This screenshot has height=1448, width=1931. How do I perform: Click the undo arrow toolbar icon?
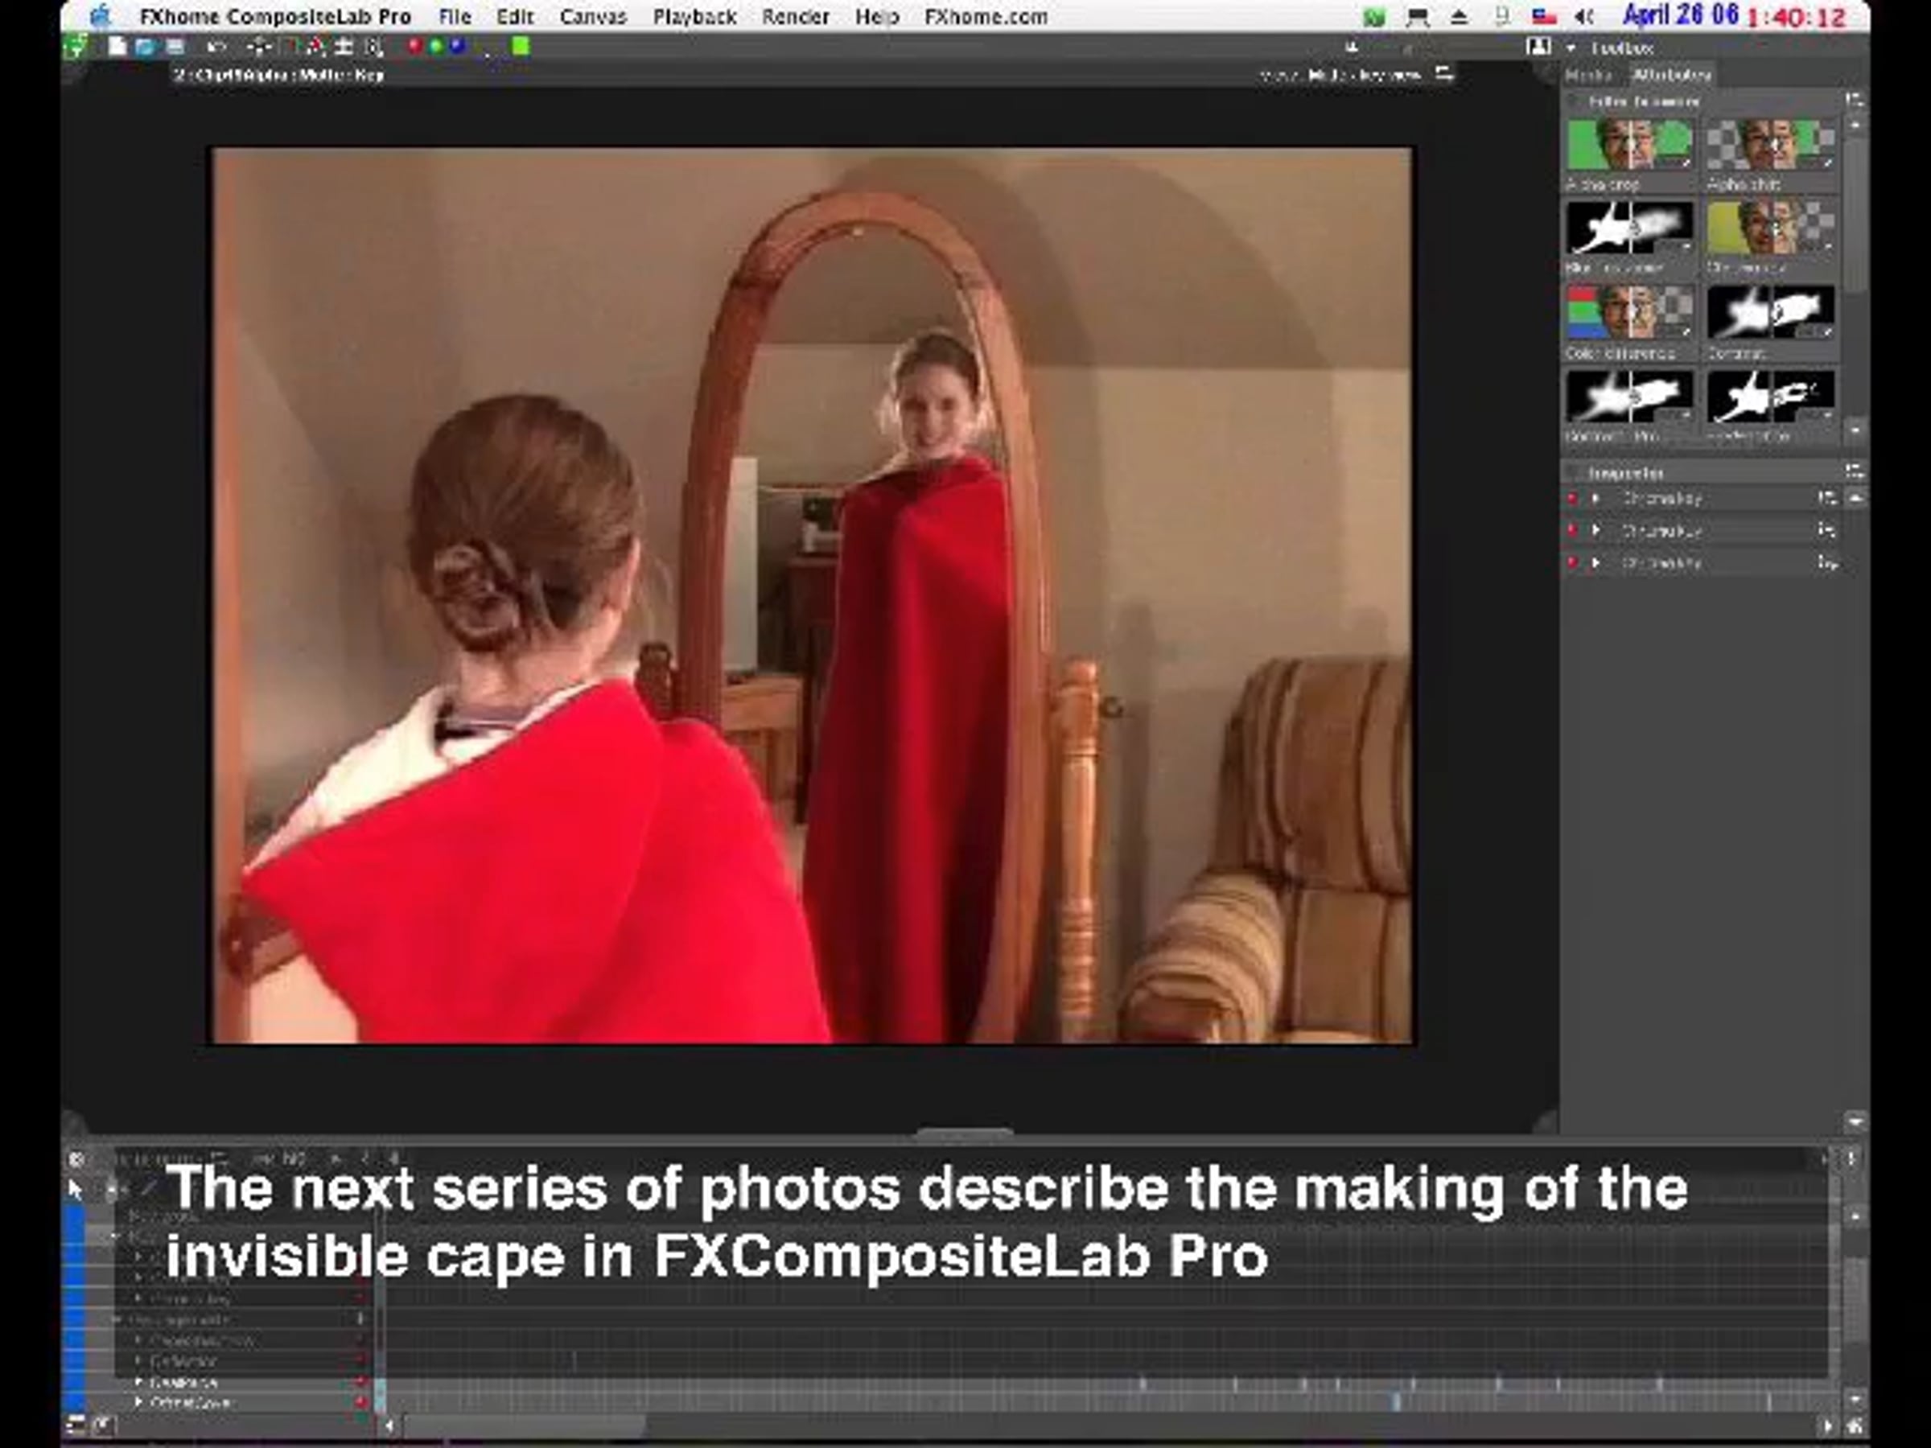pyautogui.click(x=216, y=47)
